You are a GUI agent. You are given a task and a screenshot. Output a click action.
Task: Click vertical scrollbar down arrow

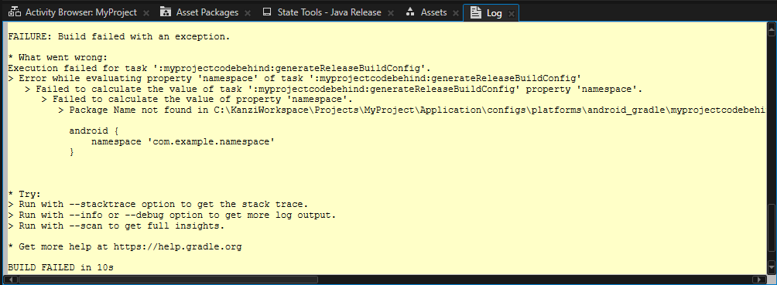pyautogui.click(x=771, y=268)
